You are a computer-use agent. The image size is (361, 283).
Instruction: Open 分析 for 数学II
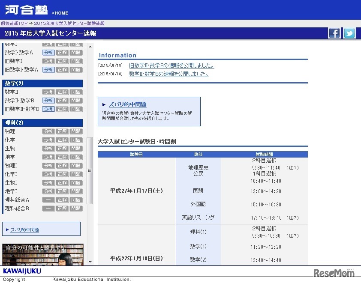48,92
